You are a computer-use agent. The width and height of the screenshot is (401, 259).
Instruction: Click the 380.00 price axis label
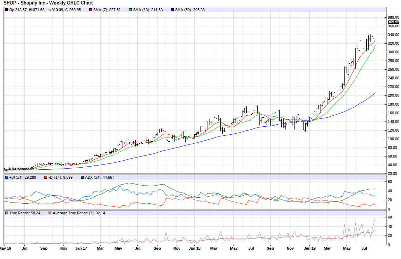393,17
